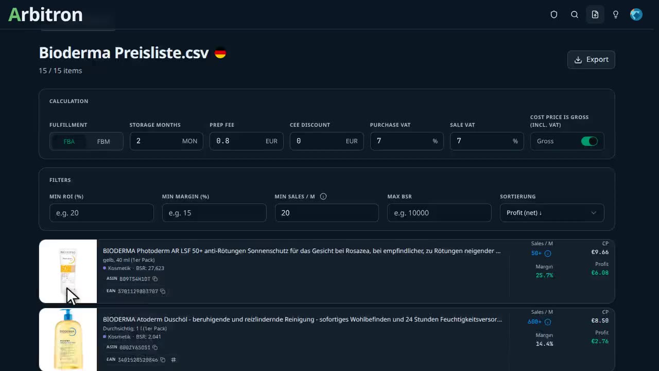
Task: Select FBA fulfillment
Action: [x=69, y=141]
